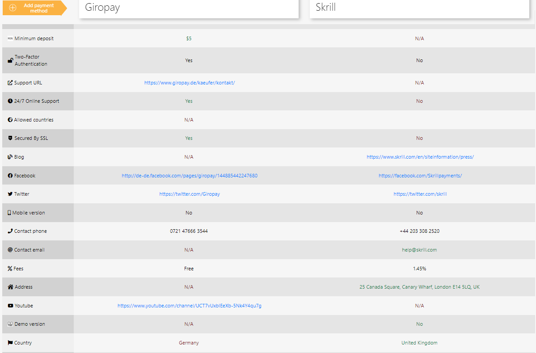This screenshot has height=353, width=536.
Task: Click the Facebook icon in the row label
Action: [10, 176]
